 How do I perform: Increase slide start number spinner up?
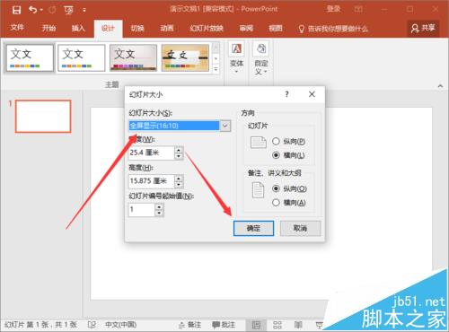click(x=159, y=207)
